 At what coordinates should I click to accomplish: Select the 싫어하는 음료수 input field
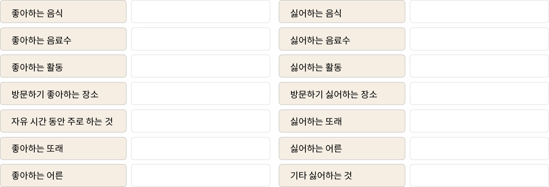[x=479, y=39]
